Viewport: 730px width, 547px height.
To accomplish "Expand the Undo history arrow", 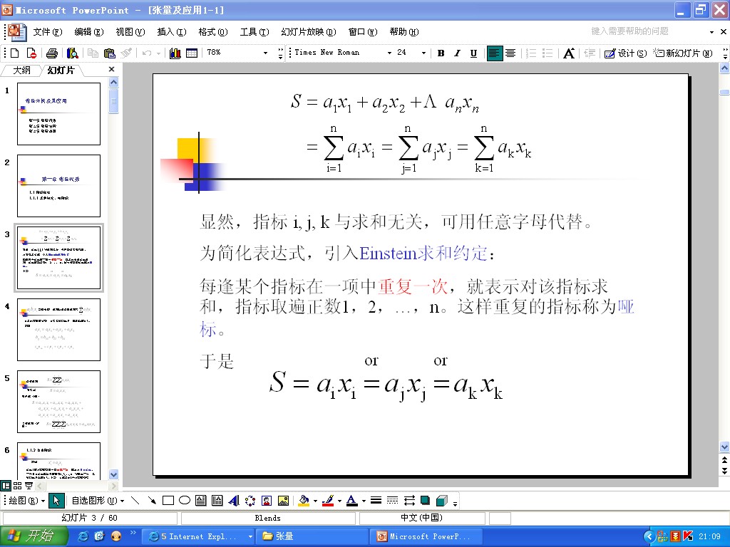I will click(159, 53).
